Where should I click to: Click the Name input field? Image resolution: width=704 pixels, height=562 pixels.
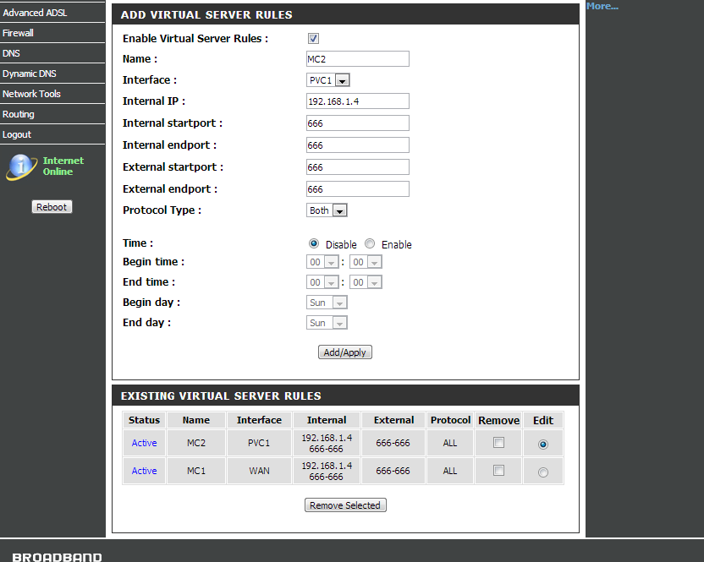[x=358, y=59]
